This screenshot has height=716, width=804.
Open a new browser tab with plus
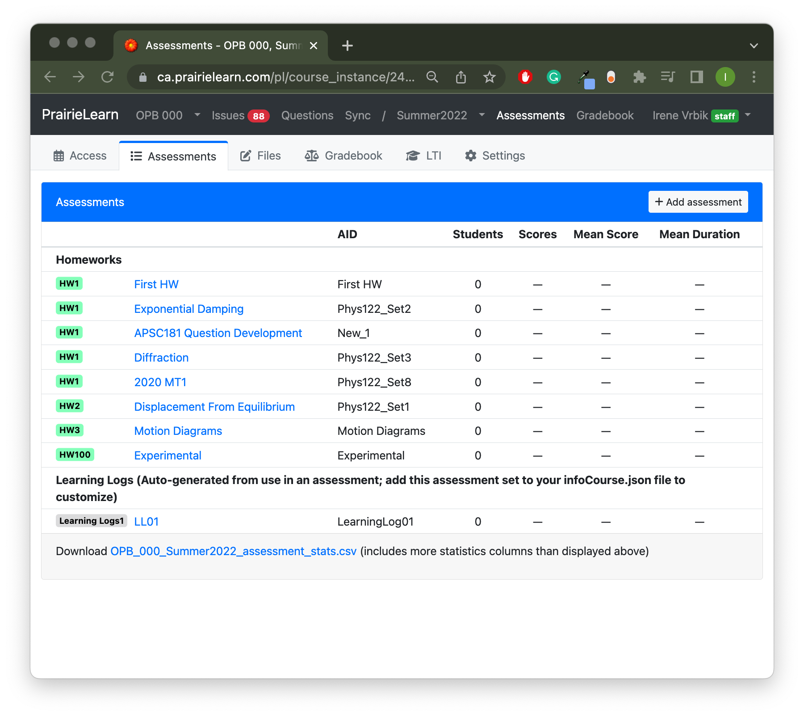click(x=347, y=46)
